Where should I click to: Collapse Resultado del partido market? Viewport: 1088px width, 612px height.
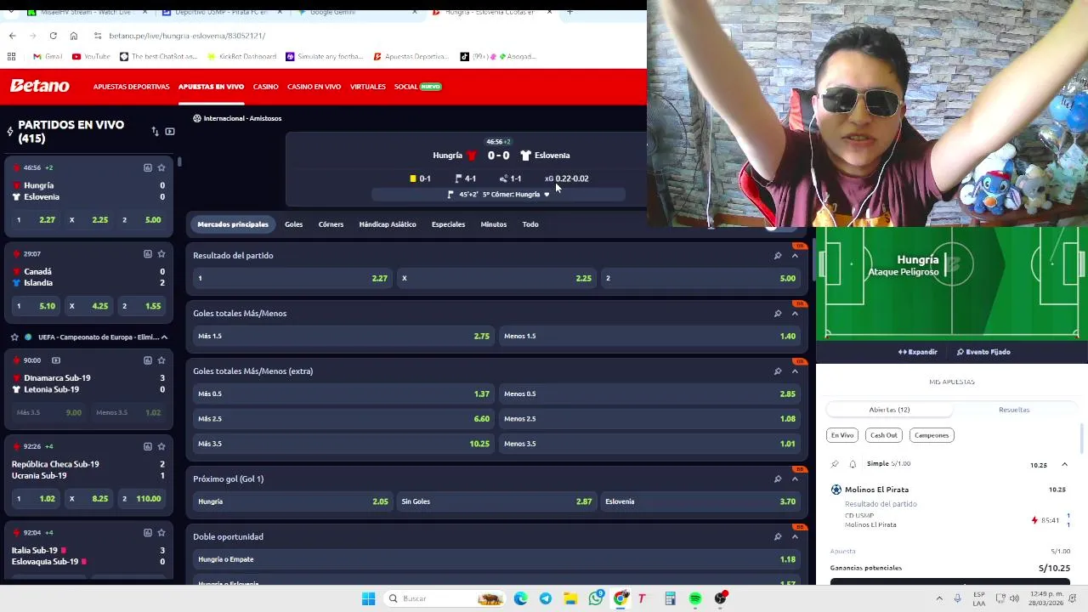pos(795,256)
